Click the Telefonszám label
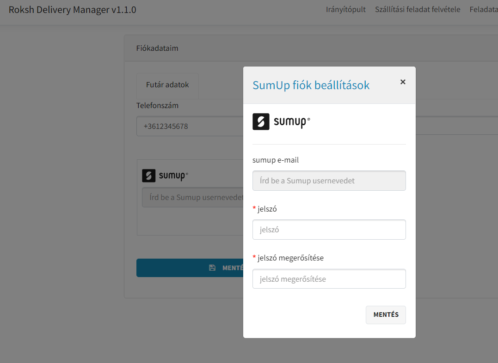Screen dimensions: 498x363 (157, 105)
